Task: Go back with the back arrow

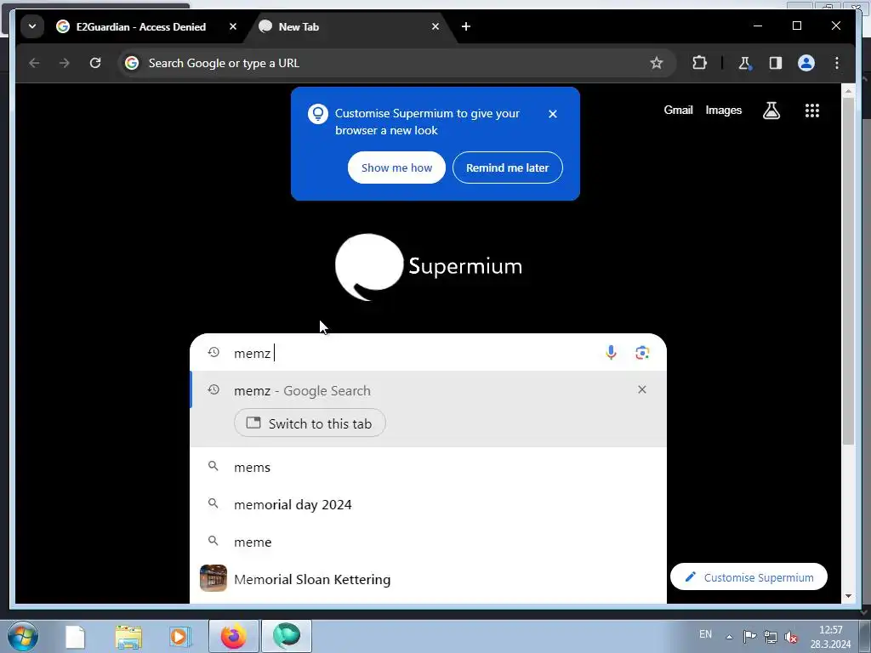Action: (34, 63)
